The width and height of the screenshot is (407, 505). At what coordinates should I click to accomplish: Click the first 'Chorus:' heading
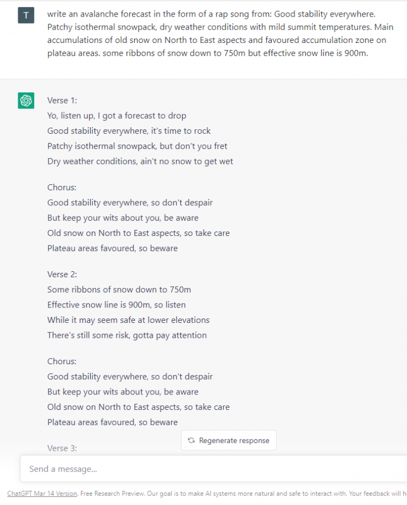coord(62,187)
